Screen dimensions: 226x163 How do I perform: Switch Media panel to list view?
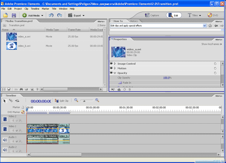click(x=4, y=89)
